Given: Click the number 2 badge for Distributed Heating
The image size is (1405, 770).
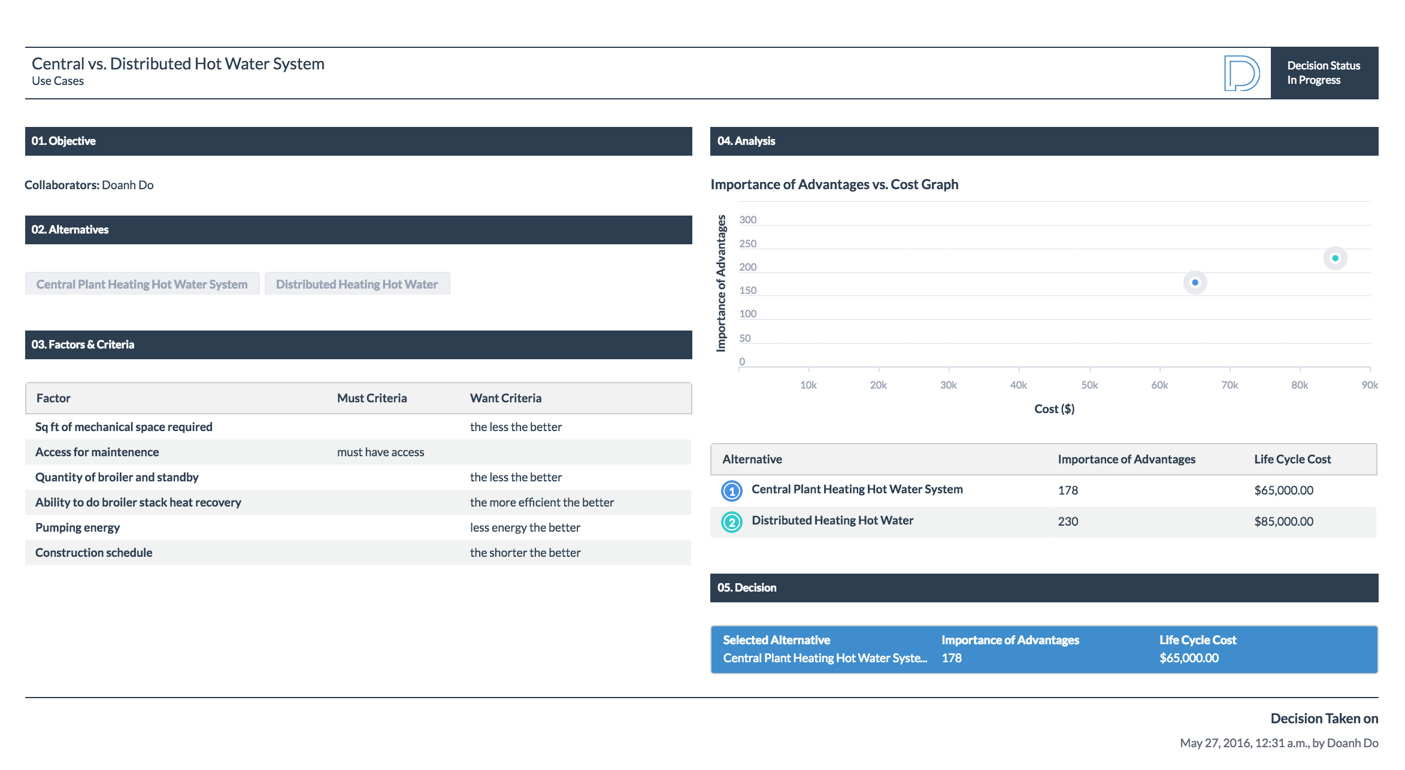Looking at the screenshot, I should point(731,522).
